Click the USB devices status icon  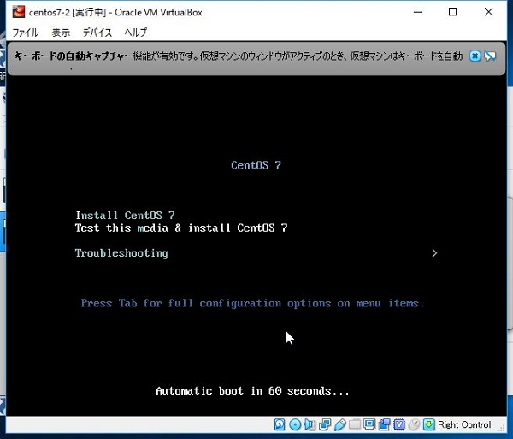(339, 424)
